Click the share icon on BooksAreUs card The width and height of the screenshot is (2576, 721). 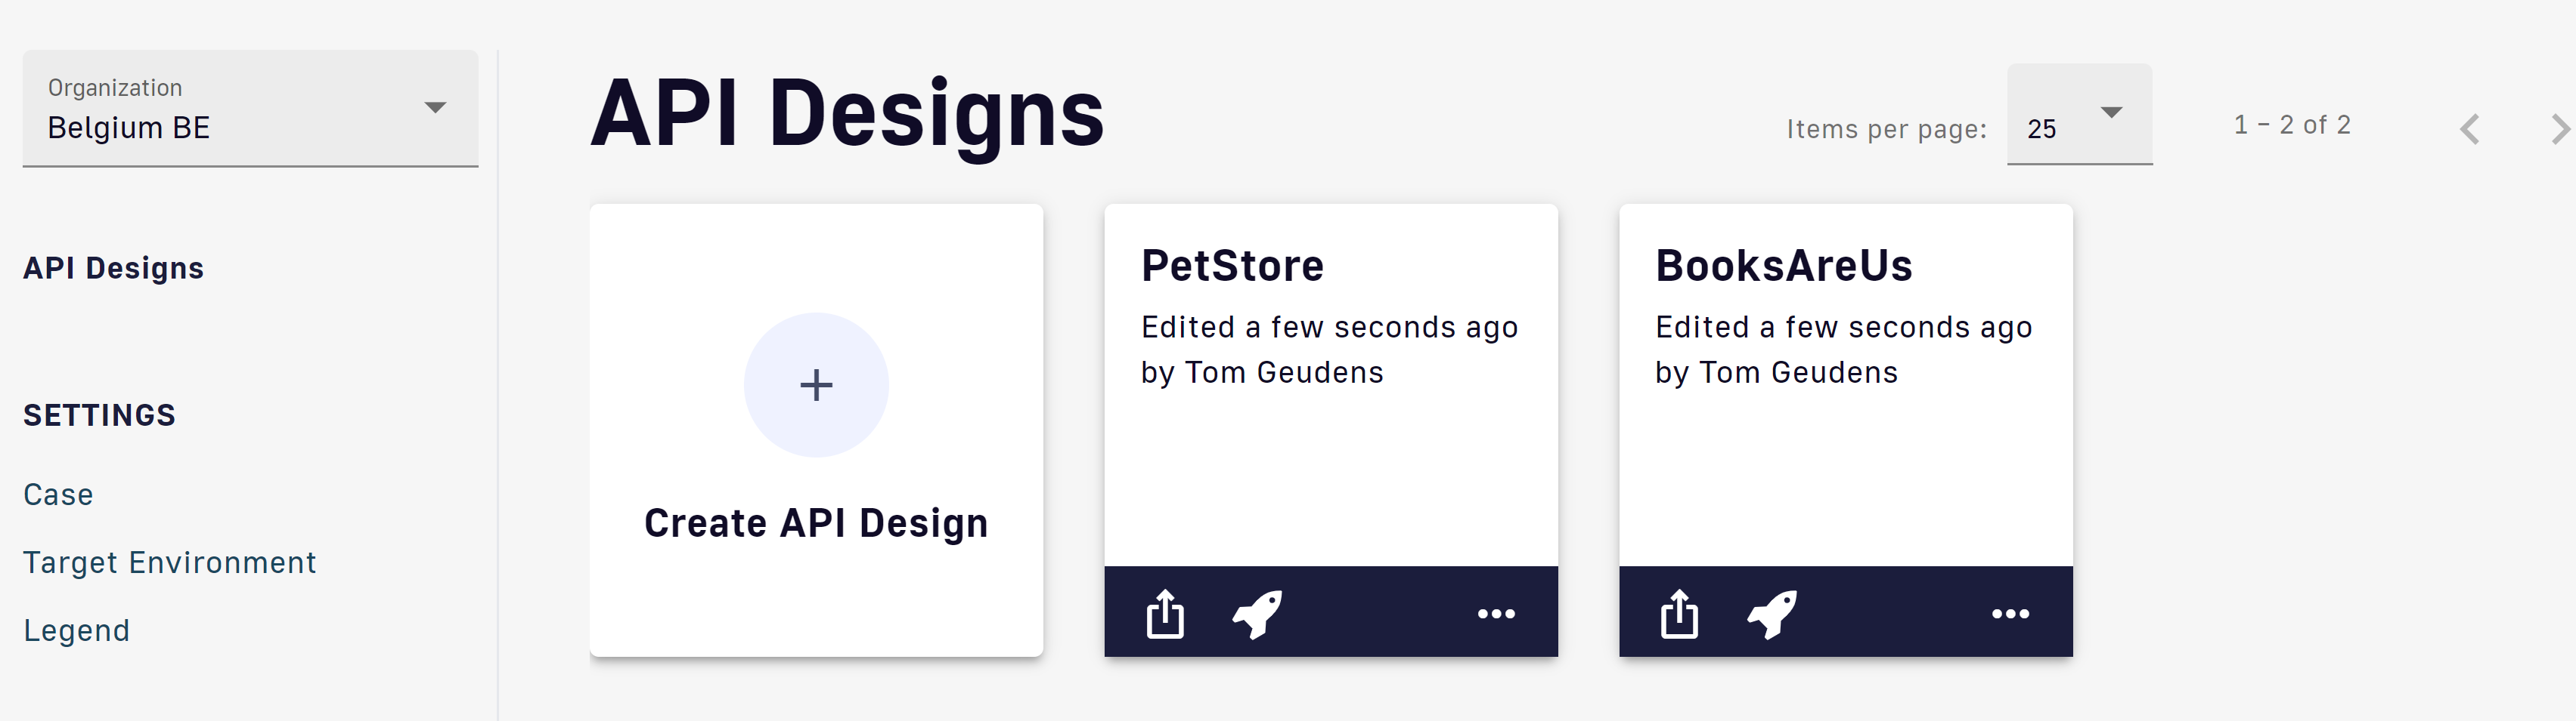click(1679, 613)
